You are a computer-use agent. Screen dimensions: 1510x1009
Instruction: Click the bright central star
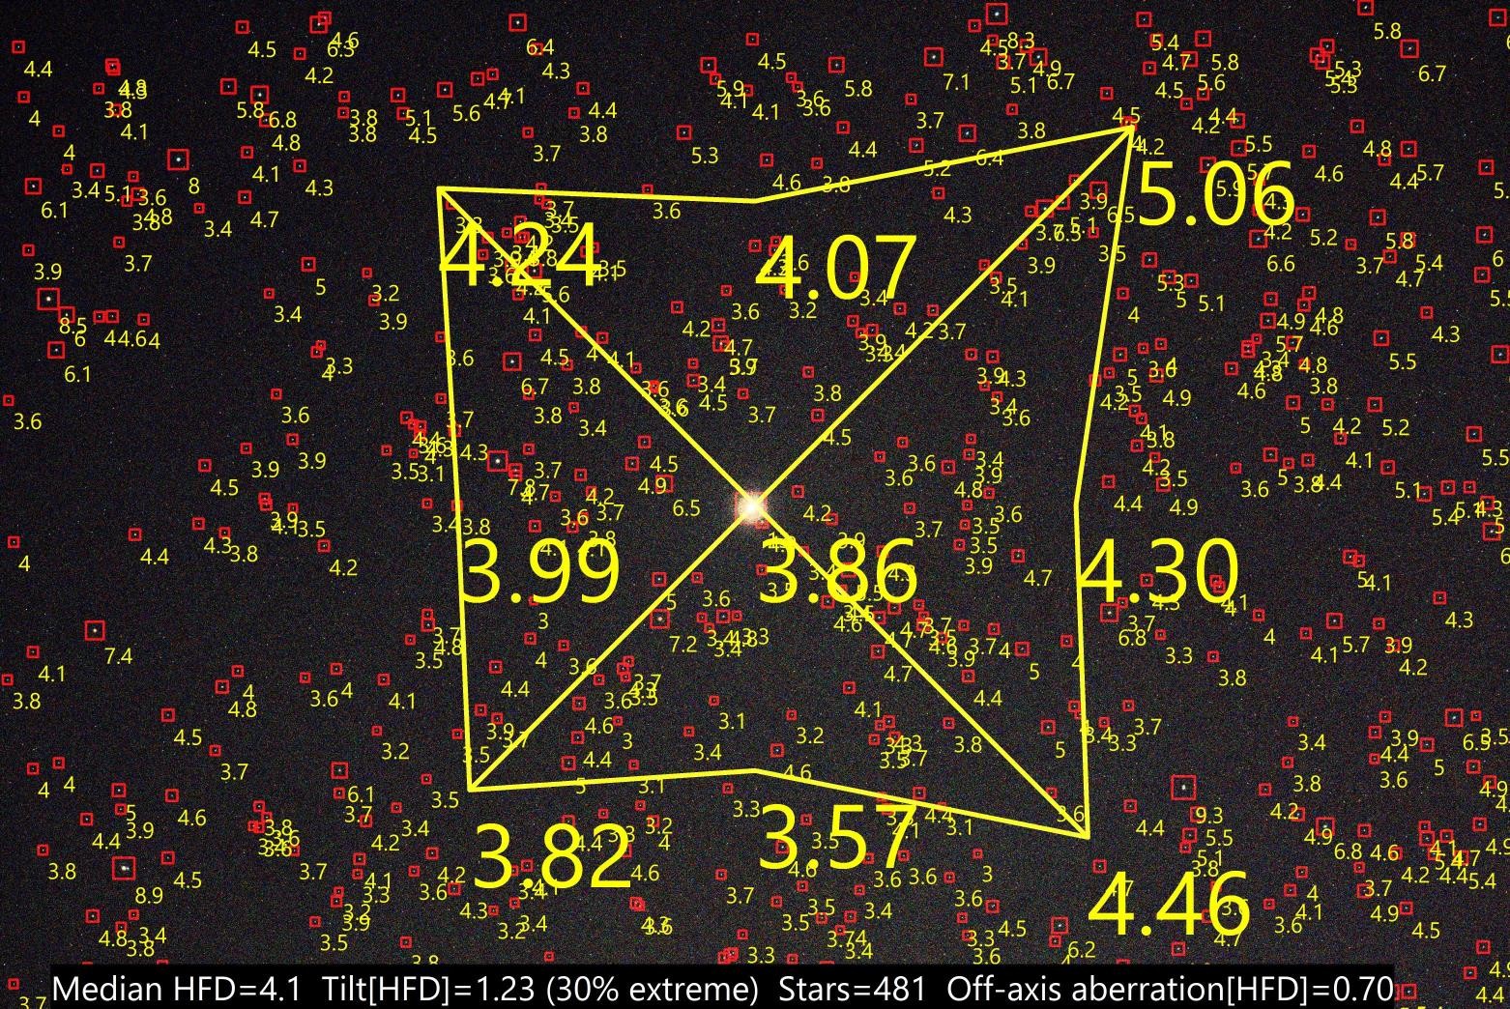[x=751, y=505]
